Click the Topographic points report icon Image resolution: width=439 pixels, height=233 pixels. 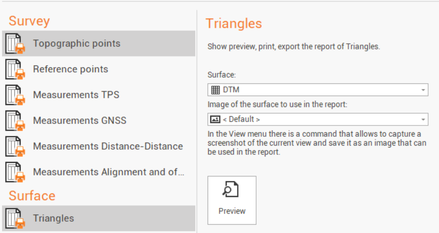point(15,44)
